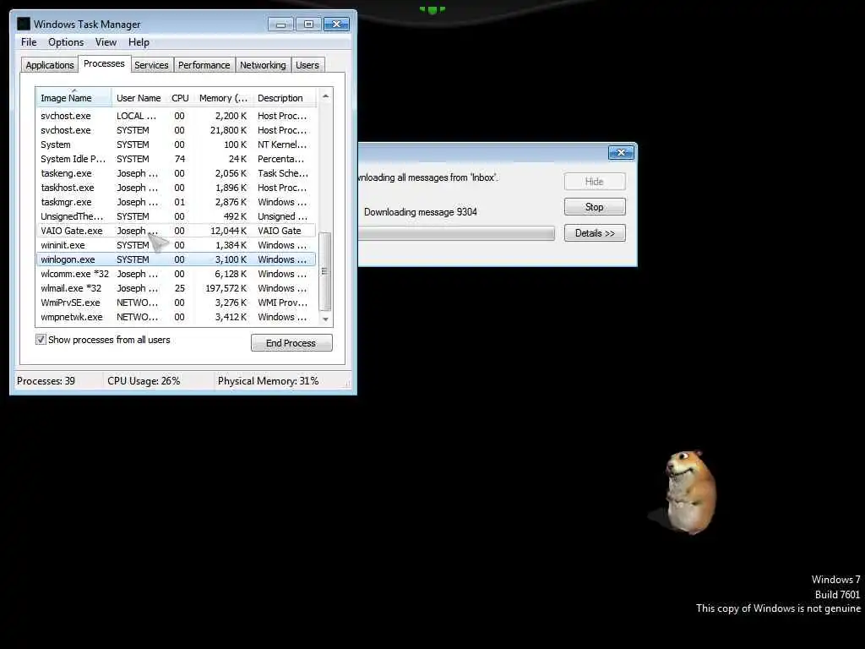This screenshot has width=865, height=649.
Task: Close the mail download dialog
Action: point(621,152)
